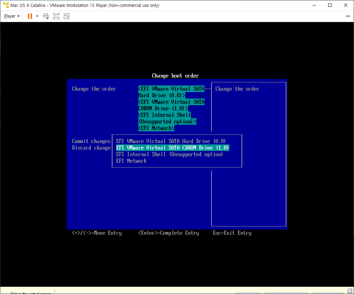Close the bottom hint bar
This screenshot has height=294, width=354.
[x=350, y=291]
